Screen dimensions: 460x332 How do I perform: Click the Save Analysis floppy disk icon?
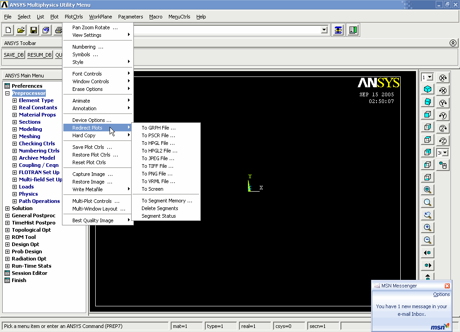[x=34, y=30]
